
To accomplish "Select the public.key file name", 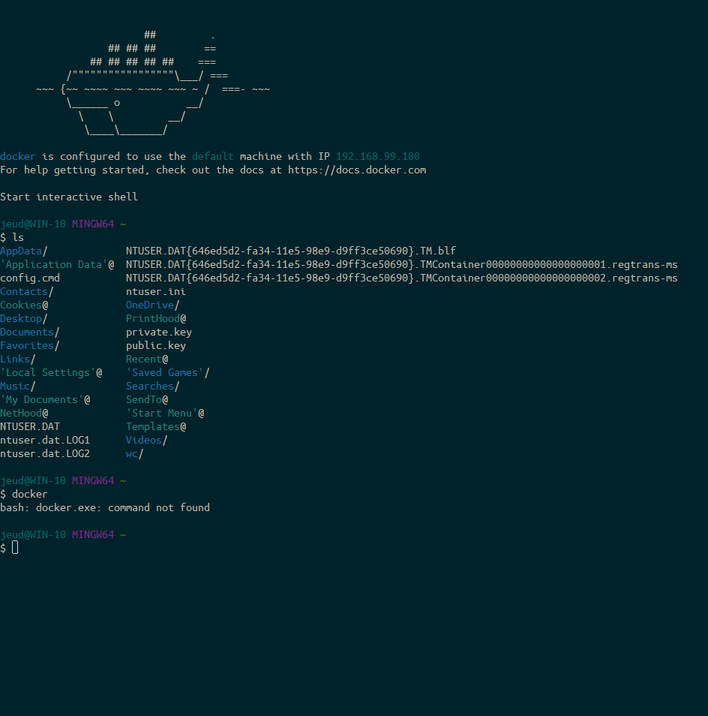I will pyautogui.click(x=155, y=346).
